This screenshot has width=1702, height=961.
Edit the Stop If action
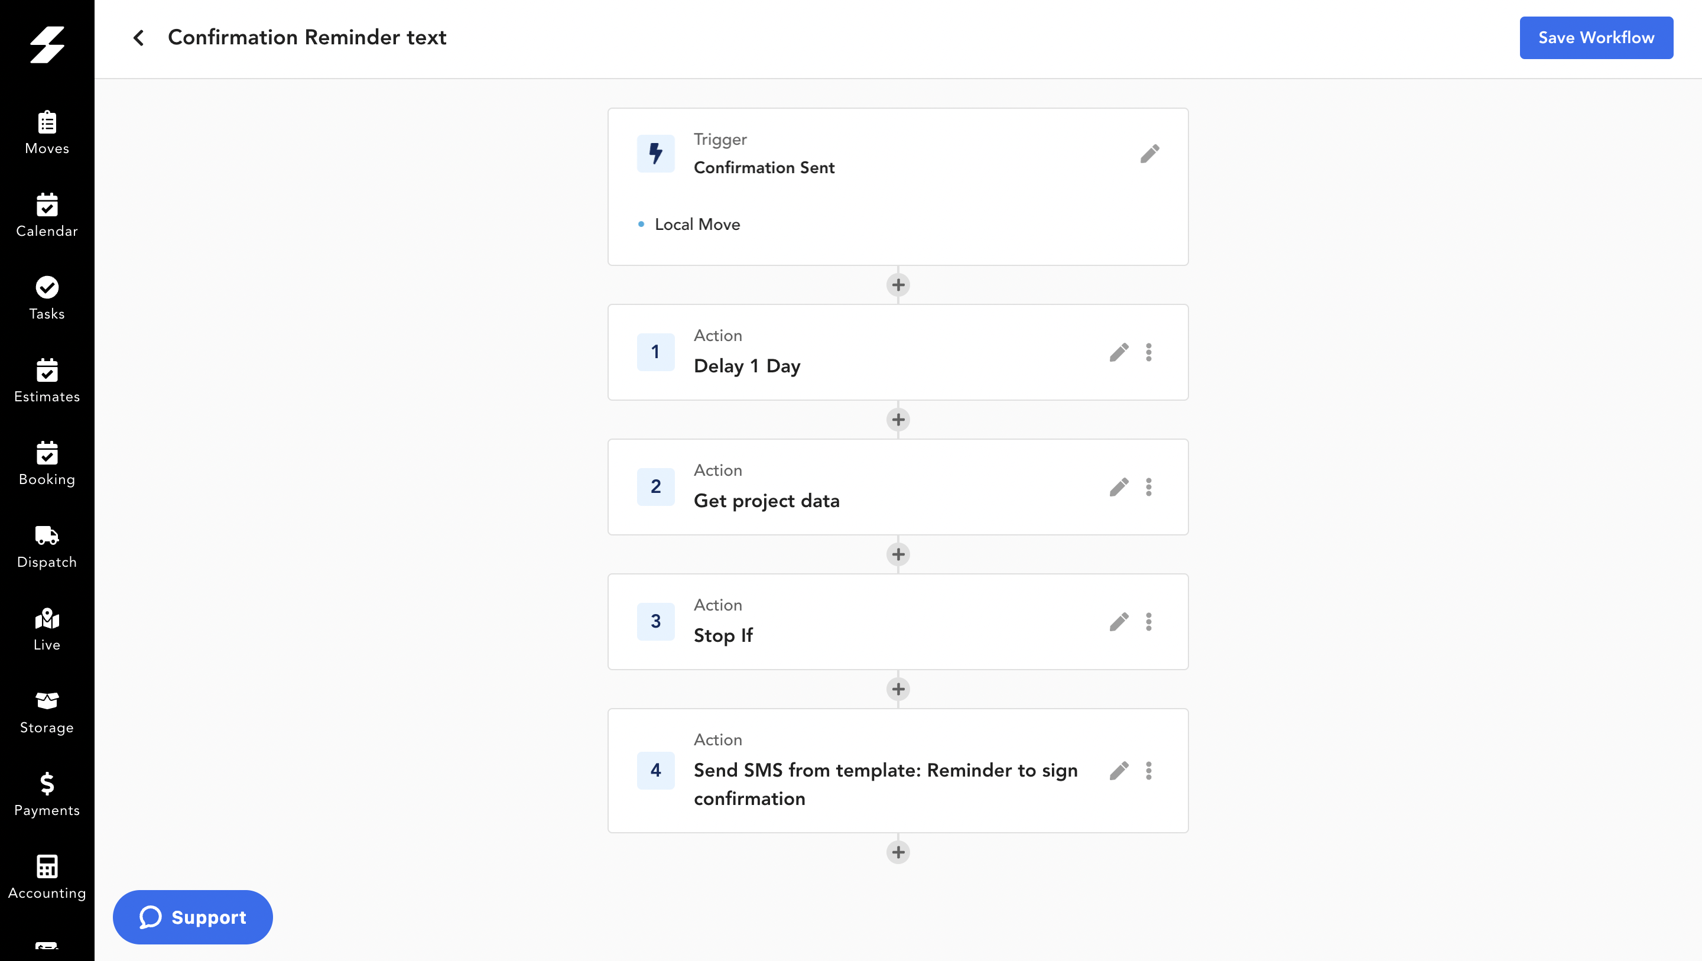1119,621
